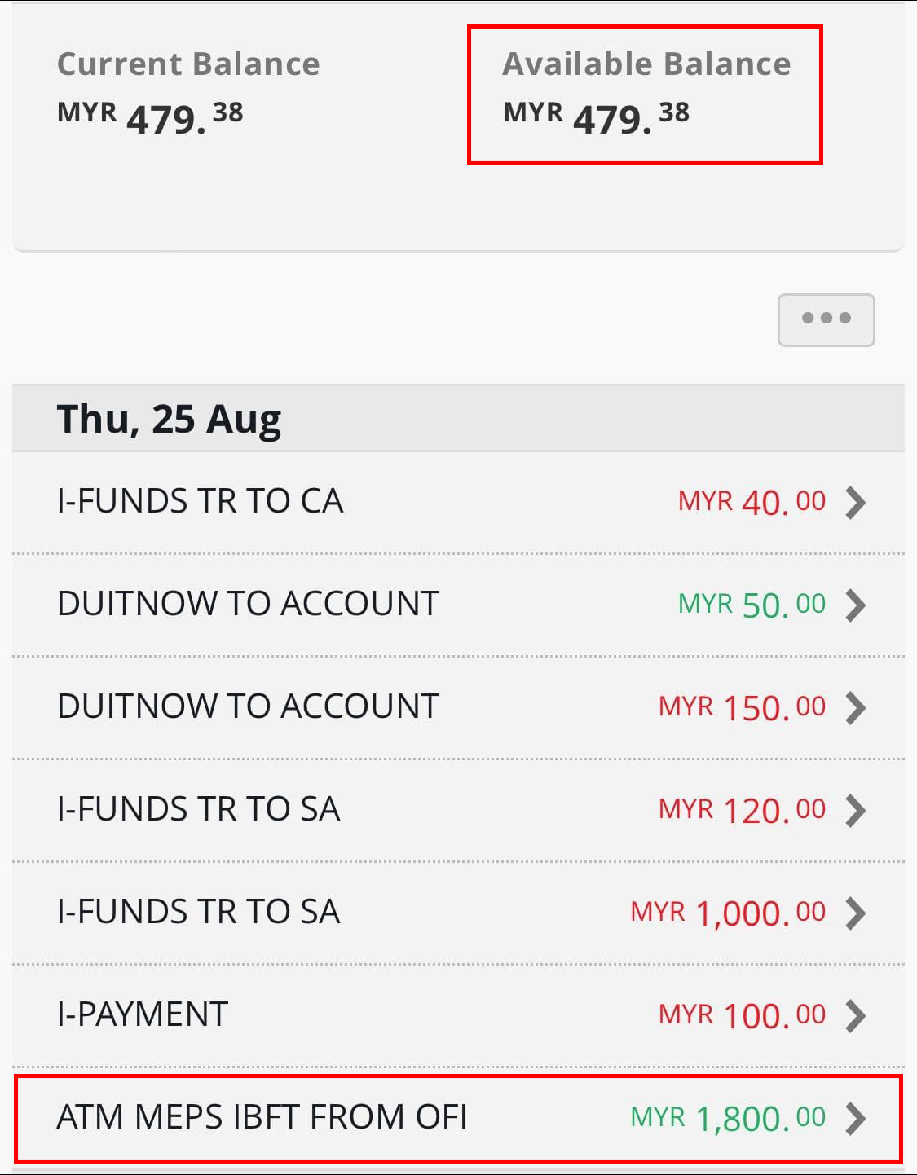This screenshot has width=917, height=1175.
Task: Click the green MYR 1,800.00 amount
Action: click(x=728, y=1118)
